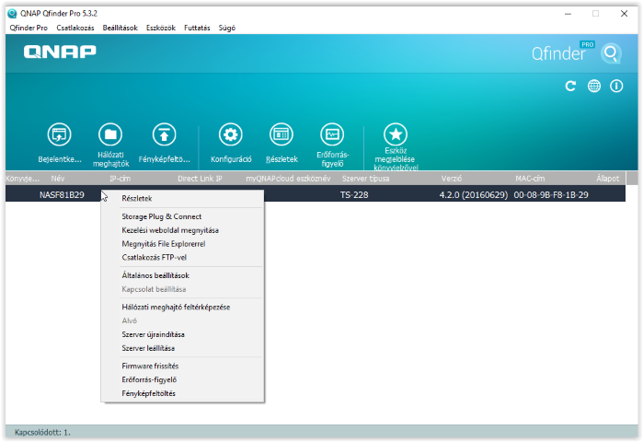Click the info icon in header

616,86
